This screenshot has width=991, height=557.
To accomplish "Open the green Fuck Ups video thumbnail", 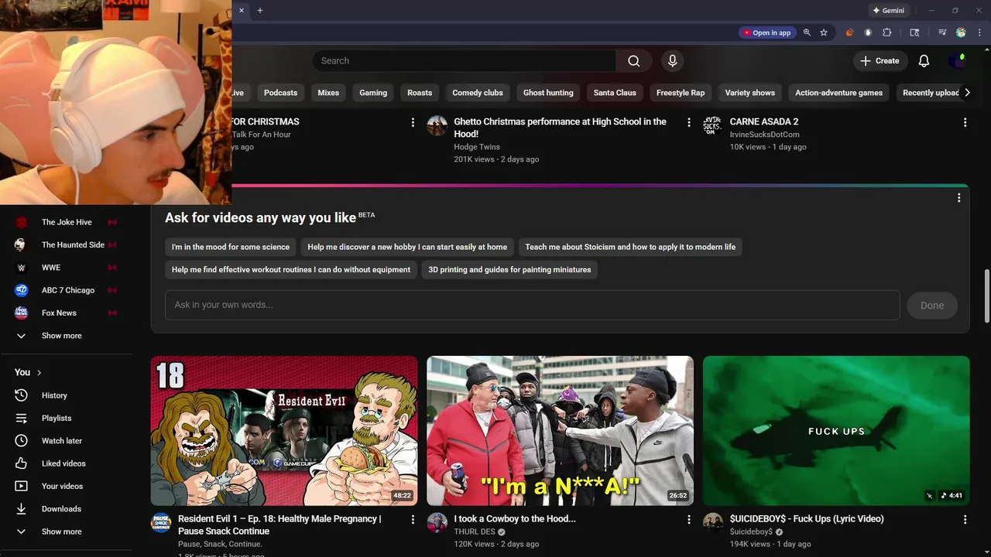I will point(836,431).
